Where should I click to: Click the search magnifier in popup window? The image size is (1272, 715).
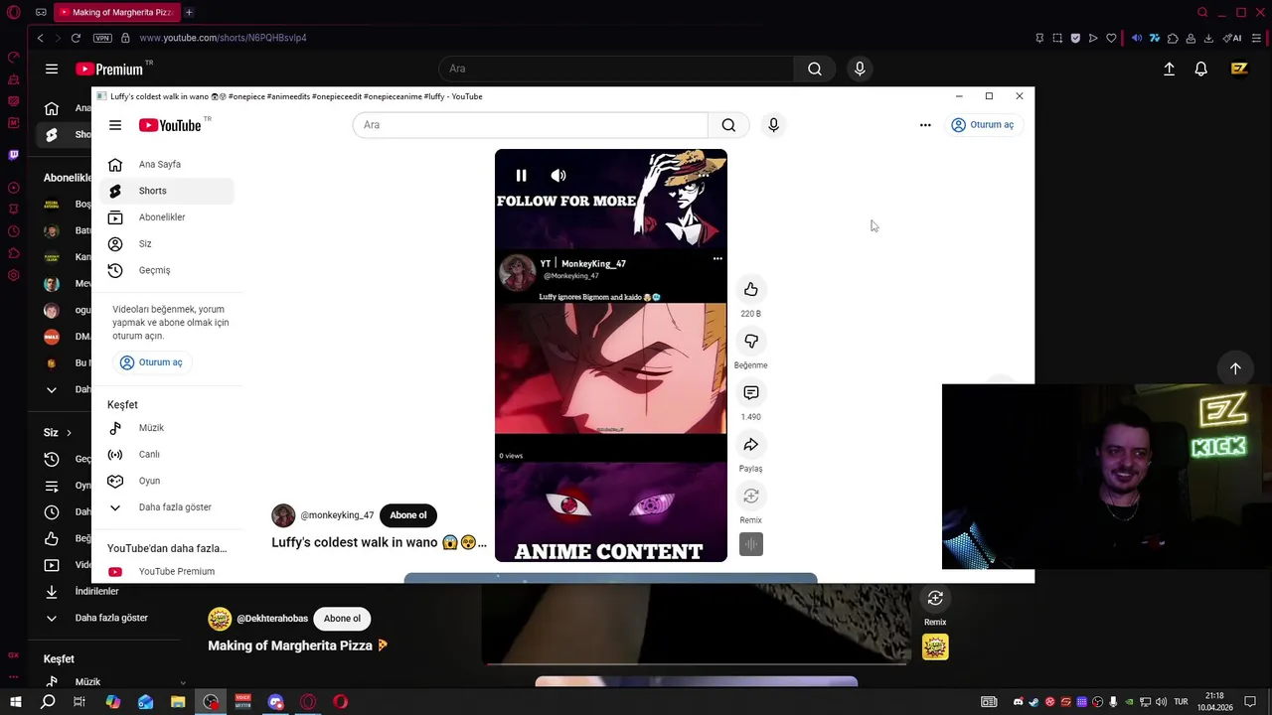pyautogui.click(x=728, y=125)
